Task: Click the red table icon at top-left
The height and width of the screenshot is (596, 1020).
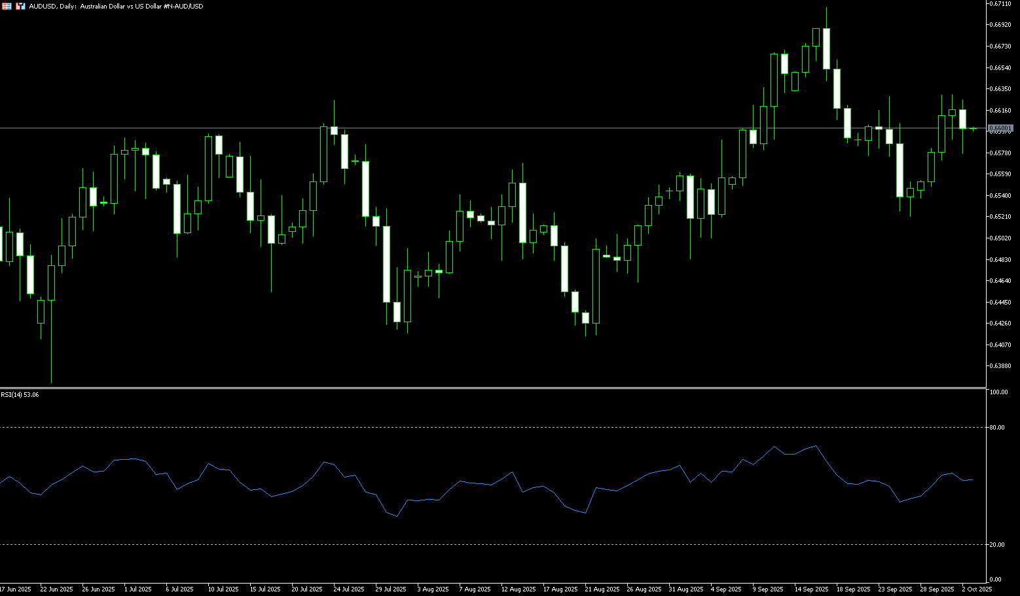Action: (x=7, y=6)
